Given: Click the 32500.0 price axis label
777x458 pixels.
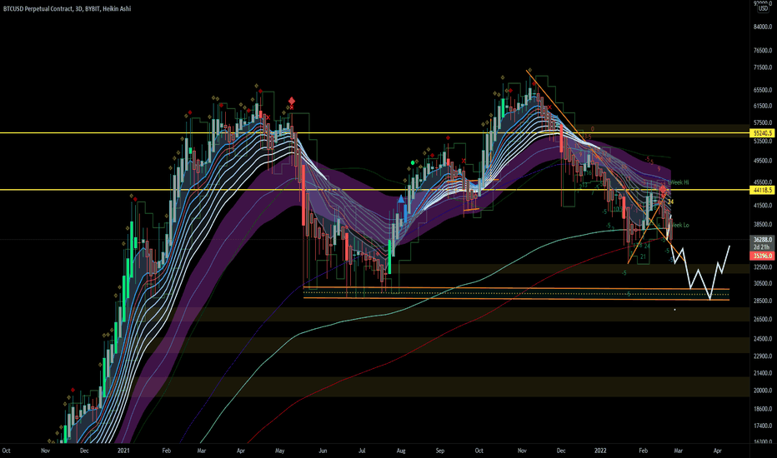Looking at the screenshot, I should pyautogui.click(x=763, y=267).
